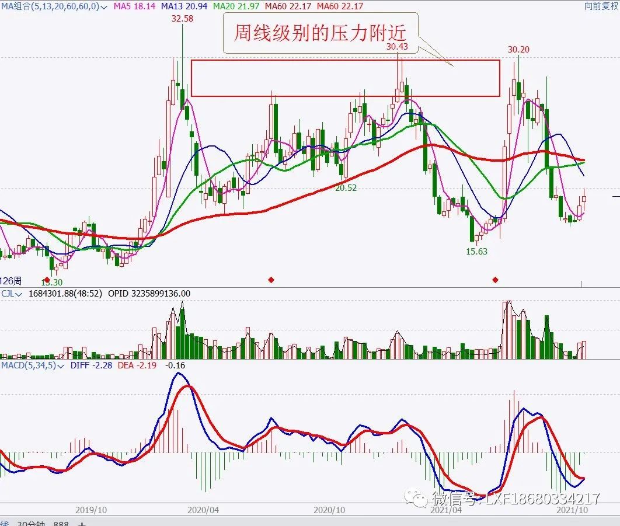Click the -0.16 MACD histogram value

[x=175, y=365]
